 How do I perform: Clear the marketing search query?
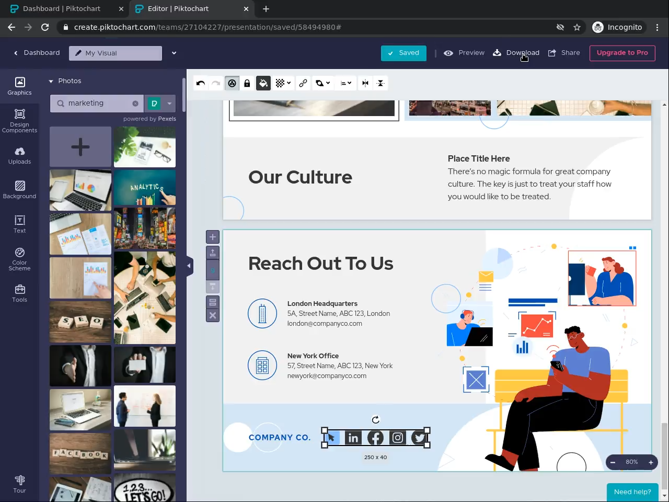click(135, 104)
